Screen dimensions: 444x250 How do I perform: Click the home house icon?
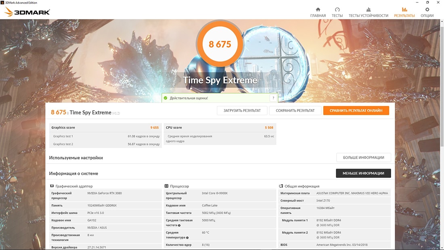(318, 10)
